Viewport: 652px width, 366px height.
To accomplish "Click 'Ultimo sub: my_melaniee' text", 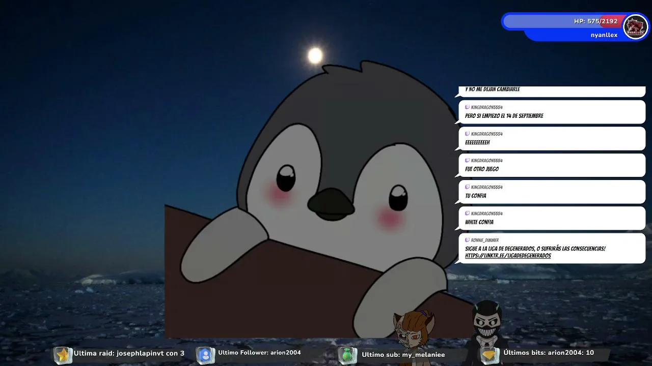I will tap(403, 355).
